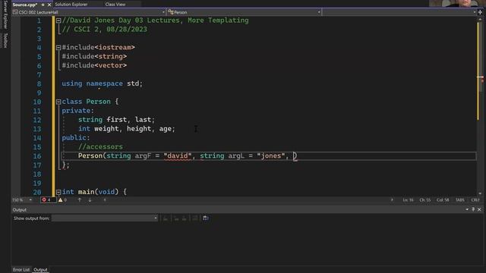The image size is (486, 273).
Task: Click the CRLF line ending indicator
Action: pos(475,200)
